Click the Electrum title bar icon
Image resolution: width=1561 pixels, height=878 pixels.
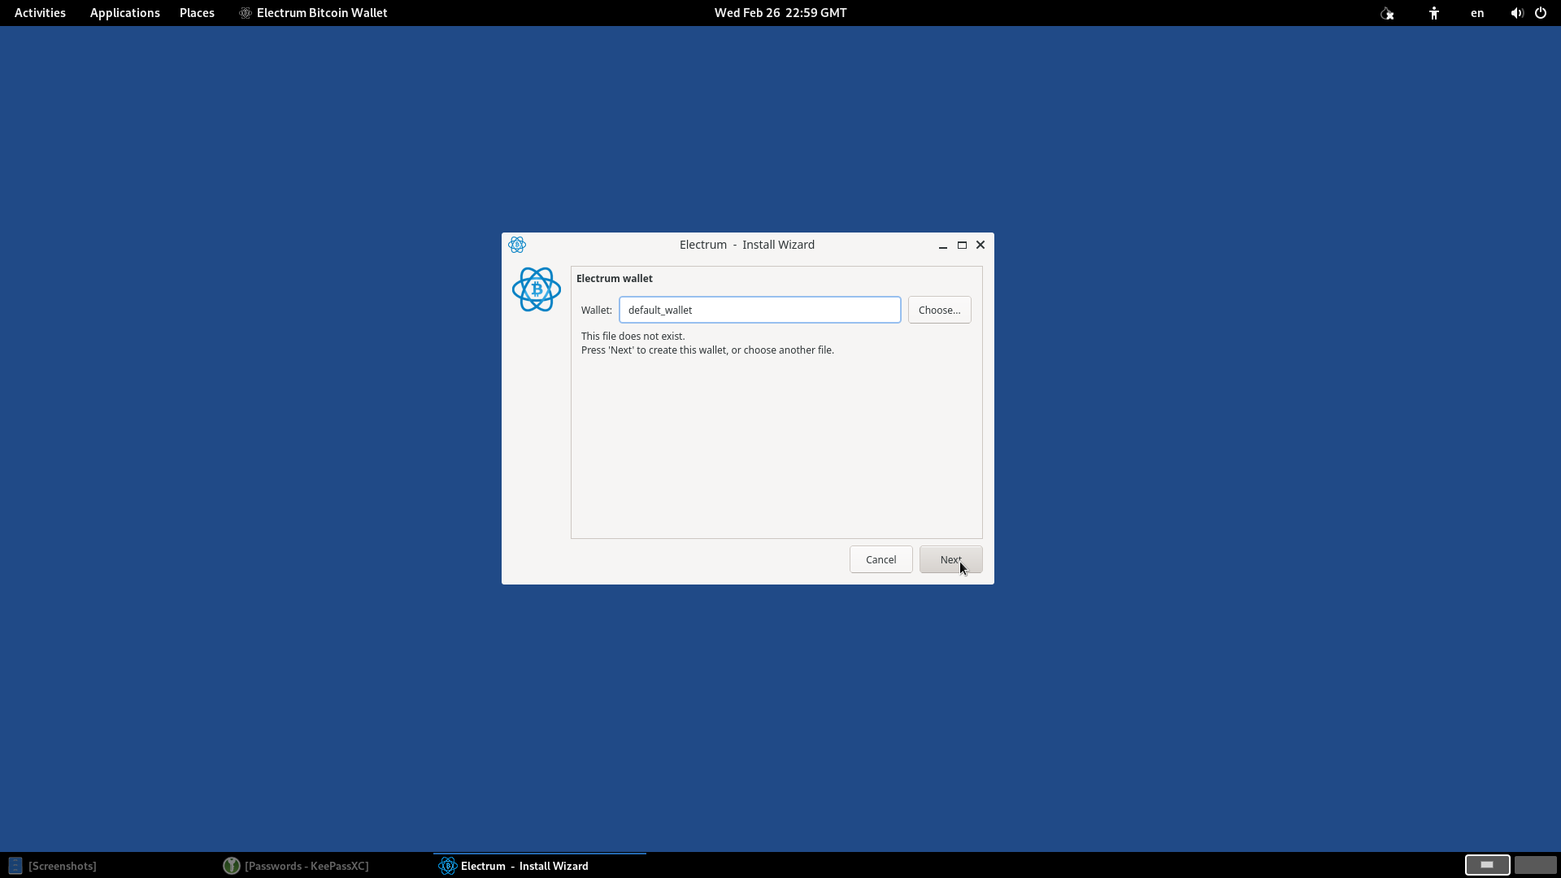coord(517,245)
